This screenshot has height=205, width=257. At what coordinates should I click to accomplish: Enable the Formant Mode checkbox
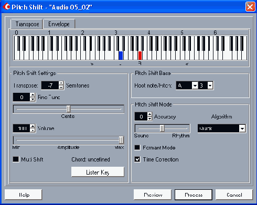point(137,147)
